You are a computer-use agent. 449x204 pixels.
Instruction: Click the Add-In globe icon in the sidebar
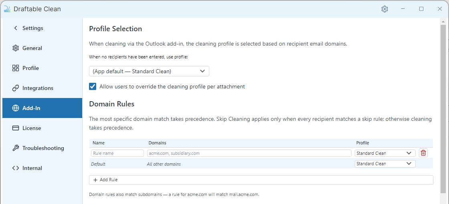(16, 108)
